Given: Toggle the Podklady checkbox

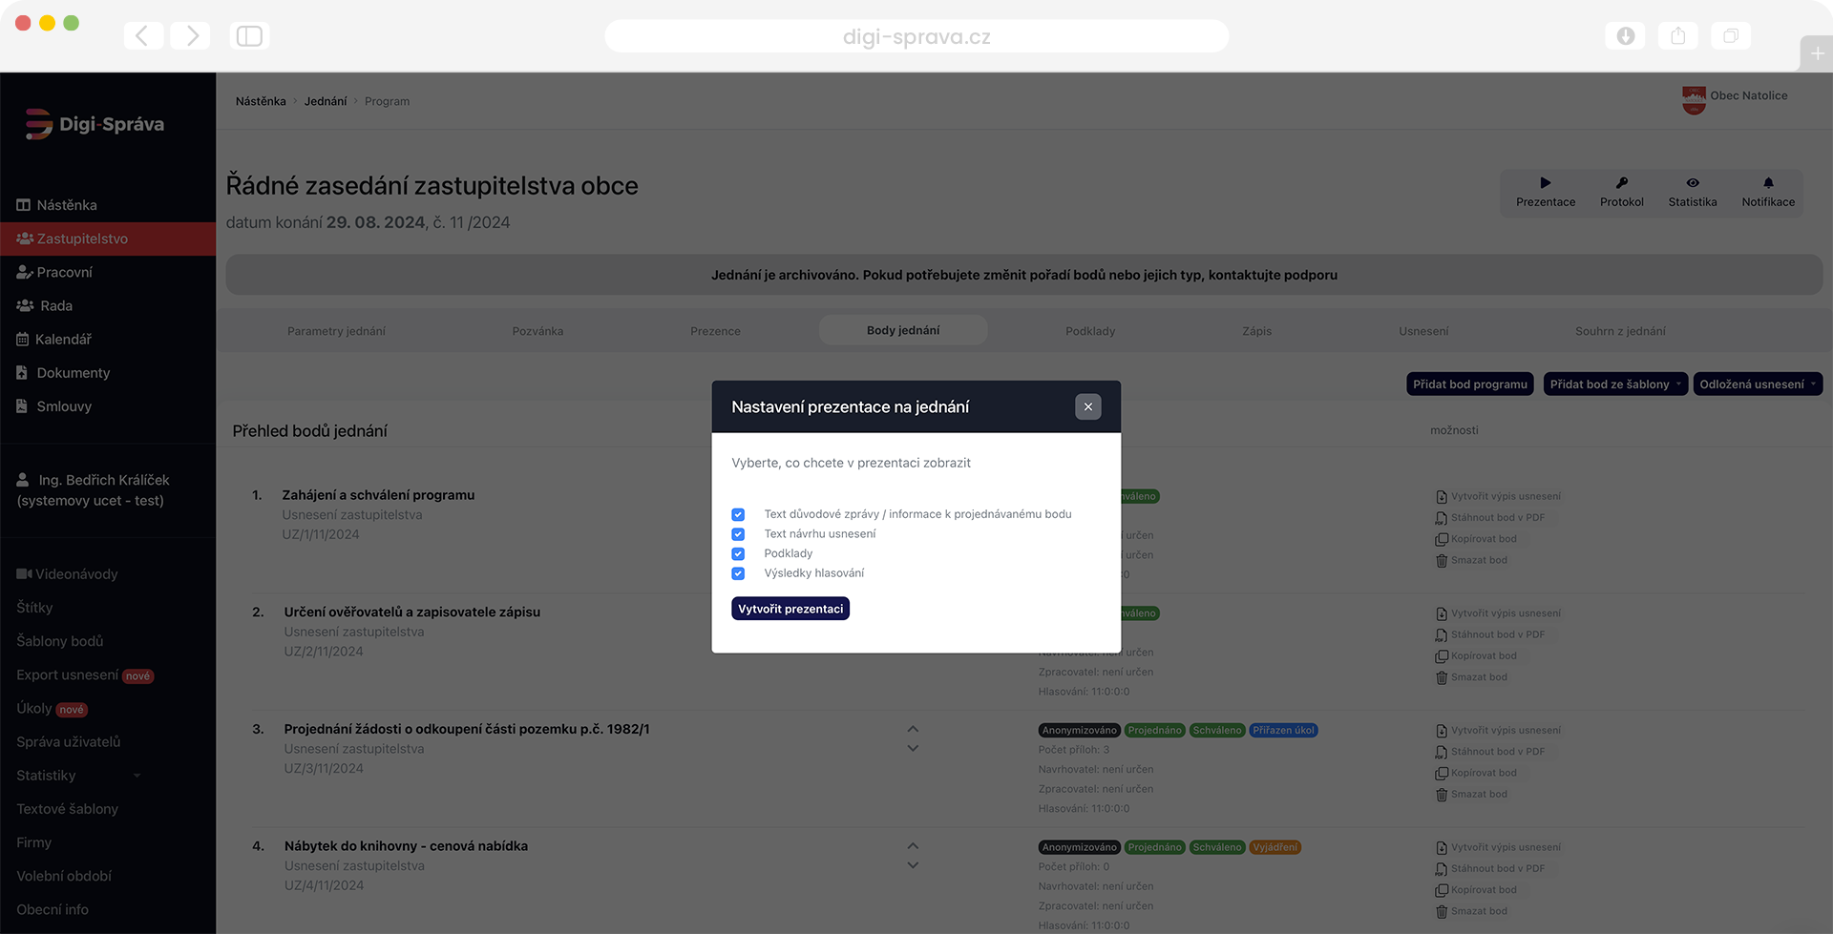Looking at the screenshot, I should point(738,554).
